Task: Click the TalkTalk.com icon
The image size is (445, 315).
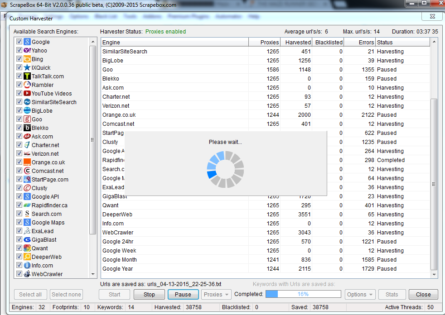Action: pos(27,76)
